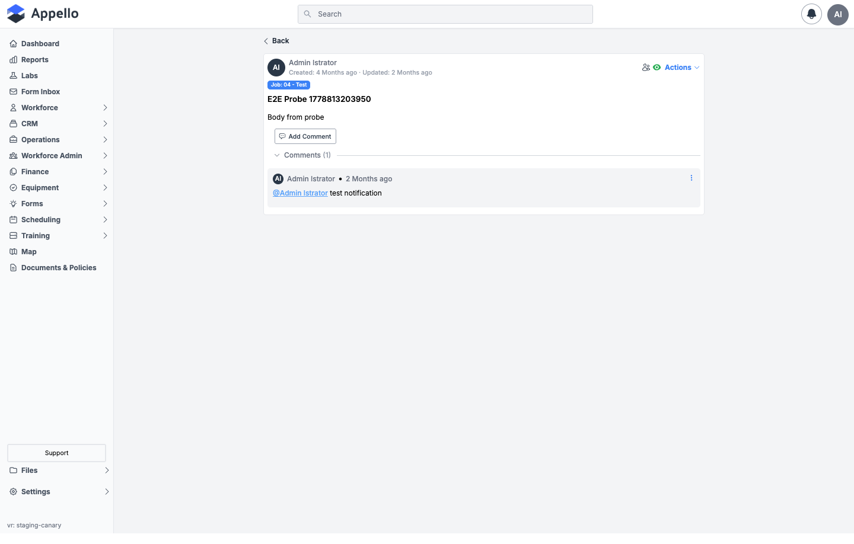Click the Created 4 Months ago timestamp

pos(323,73)
